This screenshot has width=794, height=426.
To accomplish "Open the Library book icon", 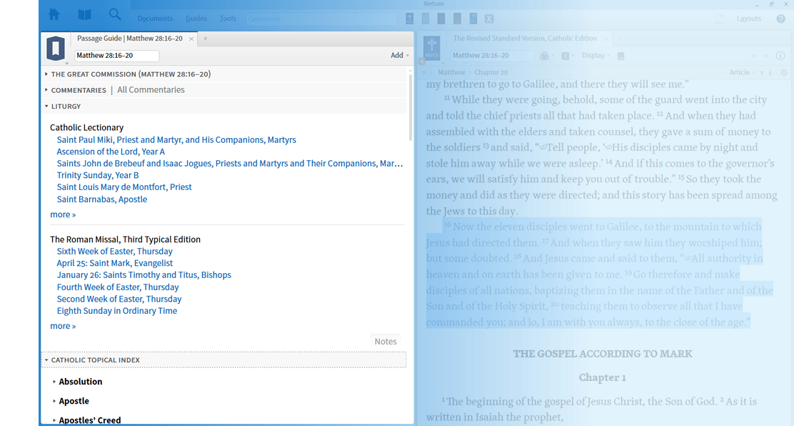I will click(84, 15).
